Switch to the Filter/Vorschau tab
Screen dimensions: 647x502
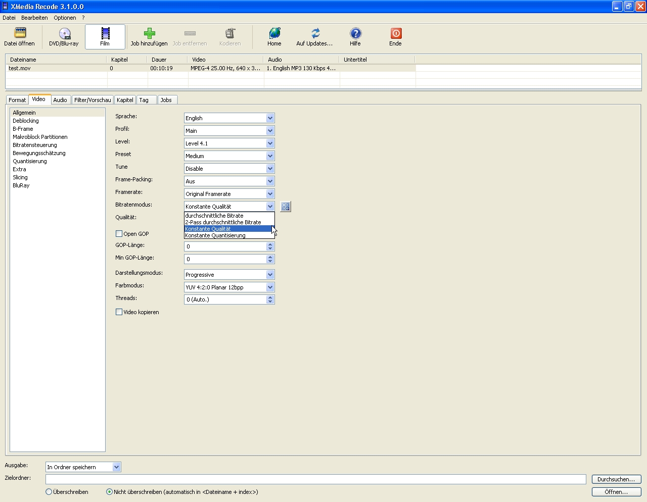[93, 100]
